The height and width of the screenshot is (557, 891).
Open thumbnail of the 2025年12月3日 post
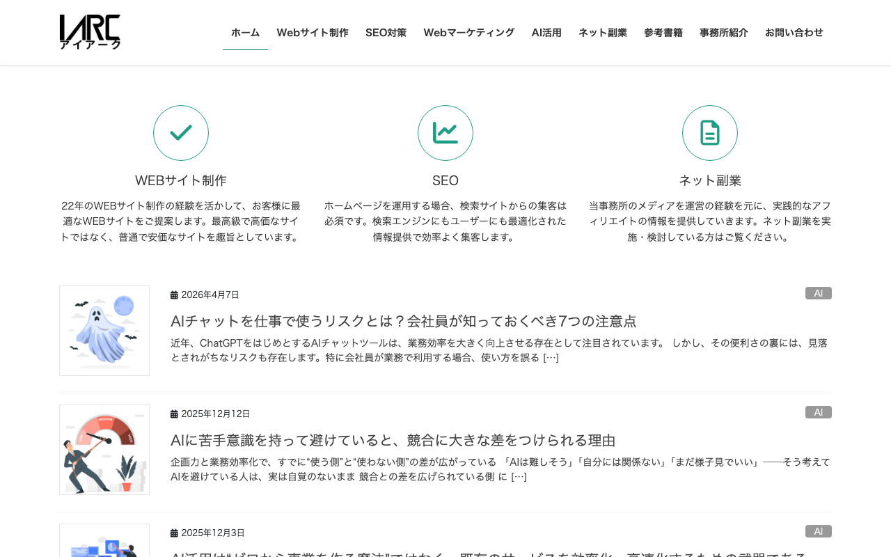pyautogui.click(x=104, y=540)
